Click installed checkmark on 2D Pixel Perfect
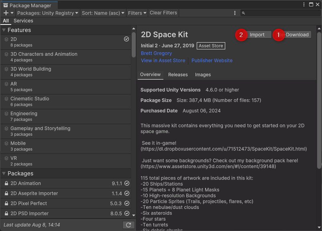 tap(127, 203)
